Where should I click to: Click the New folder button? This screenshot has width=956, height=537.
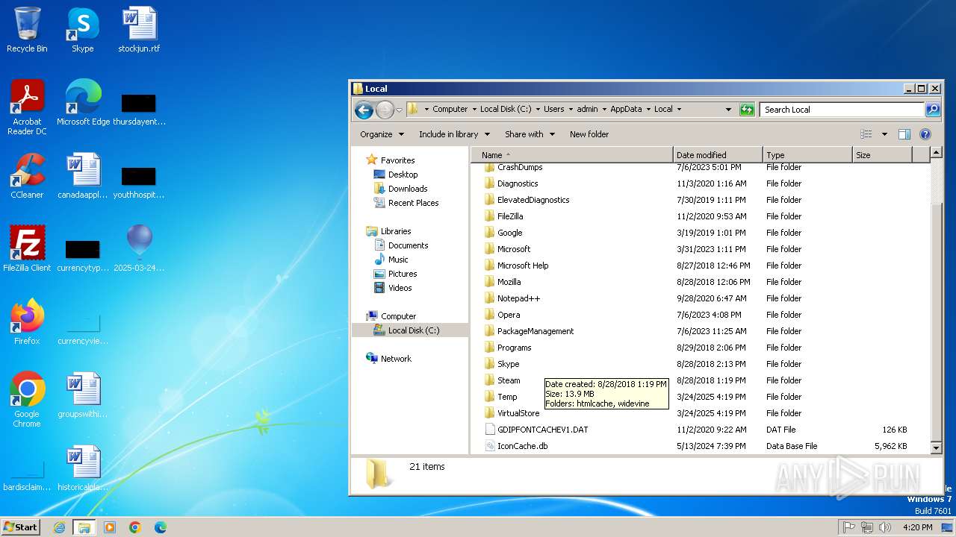pyautogui.click(x=589, y=134)
